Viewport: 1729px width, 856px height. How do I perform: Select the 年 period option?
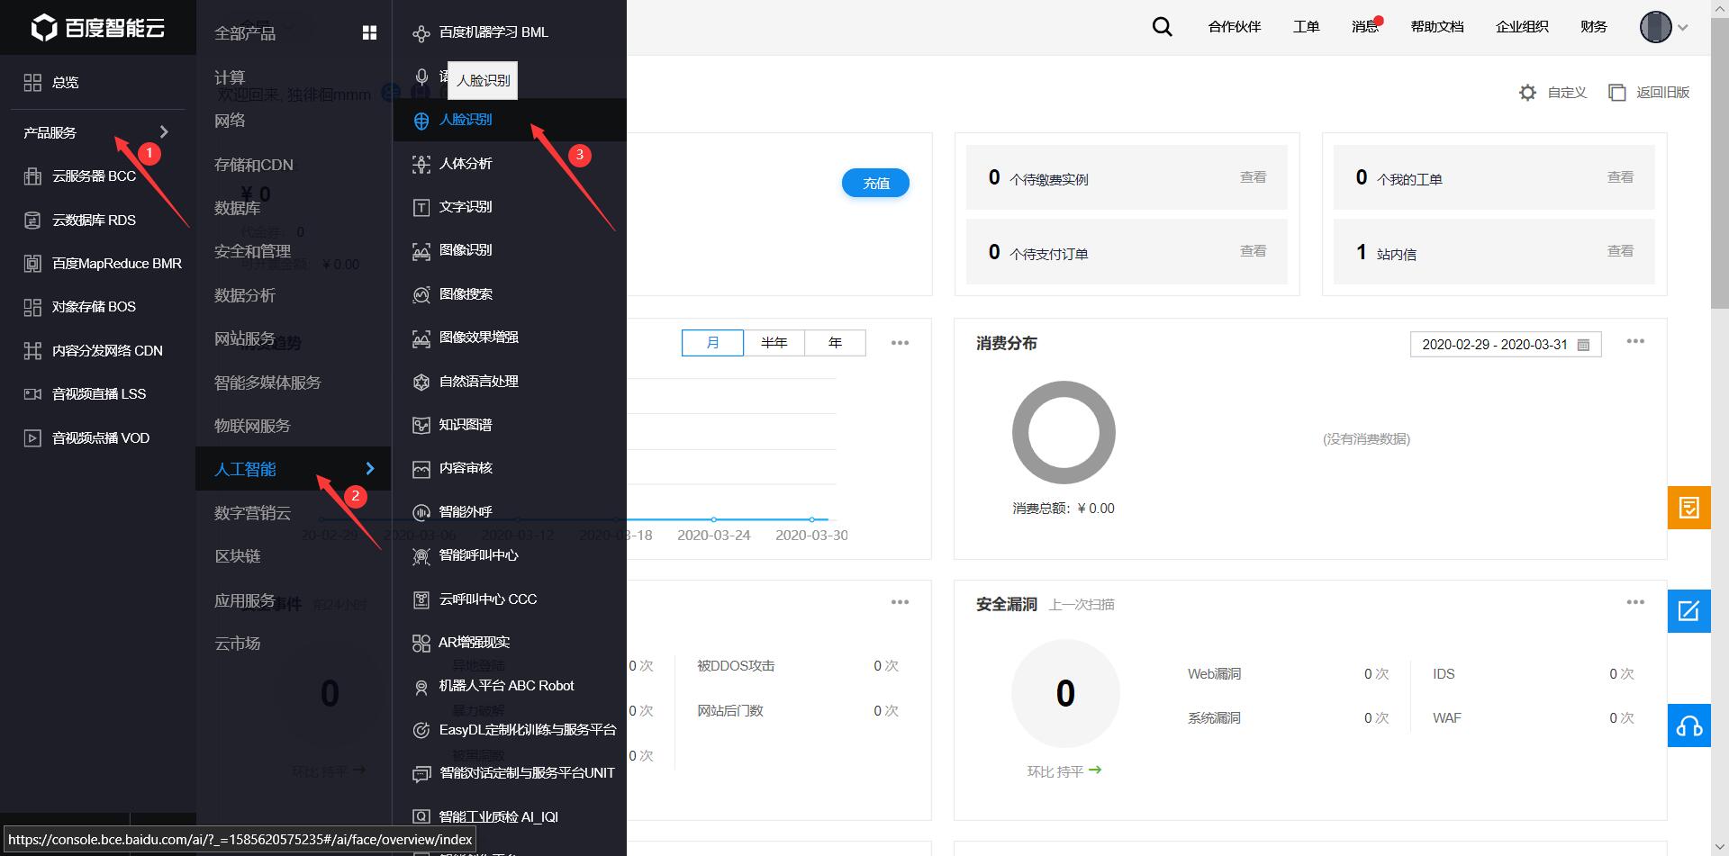[835, 343]
